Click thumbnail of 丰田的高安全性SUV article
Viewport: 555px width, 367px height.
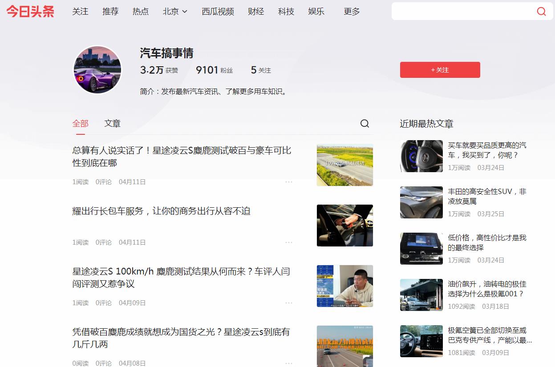coord(421,202)
